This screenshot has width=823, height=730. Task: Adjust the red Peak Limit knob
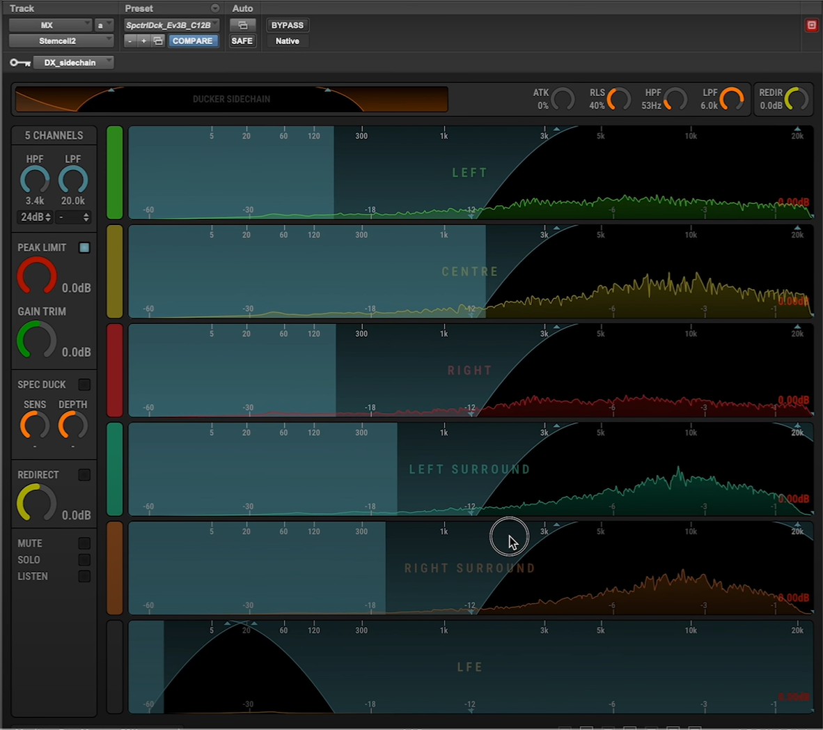pyautogui.click(x=36, y=276)
